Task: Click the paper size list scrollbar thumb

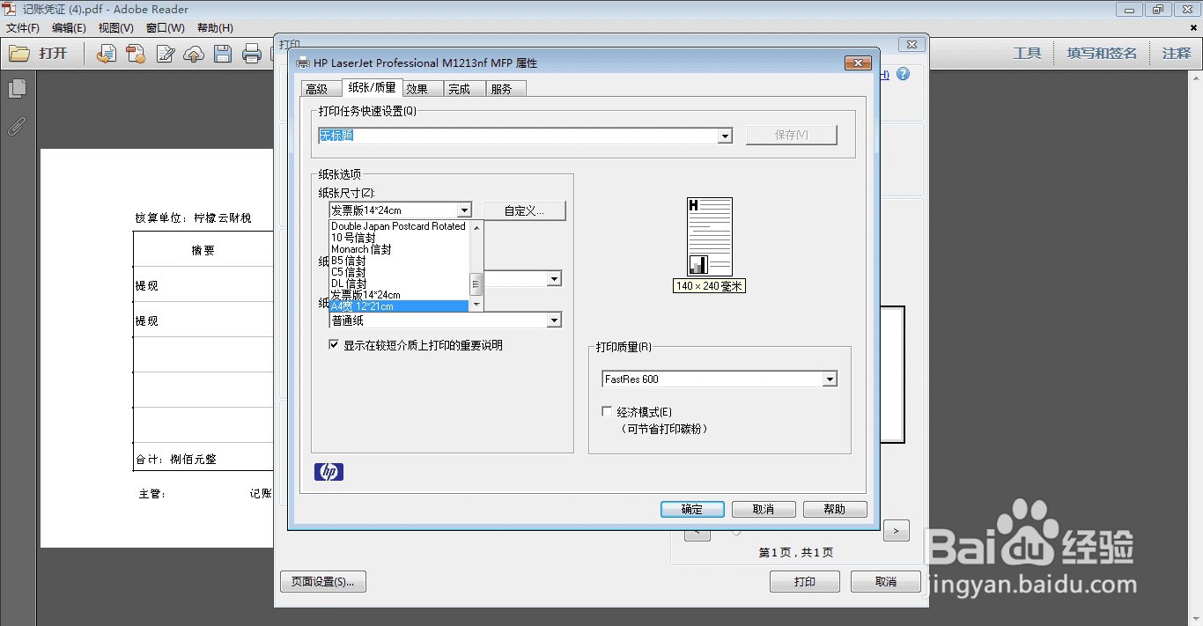Action: click(476, 284)
